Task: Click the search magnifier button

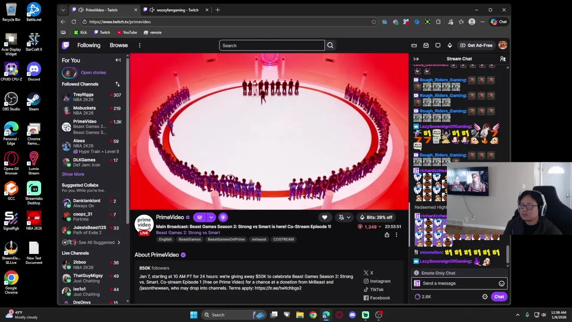Action: click(330, 45)
